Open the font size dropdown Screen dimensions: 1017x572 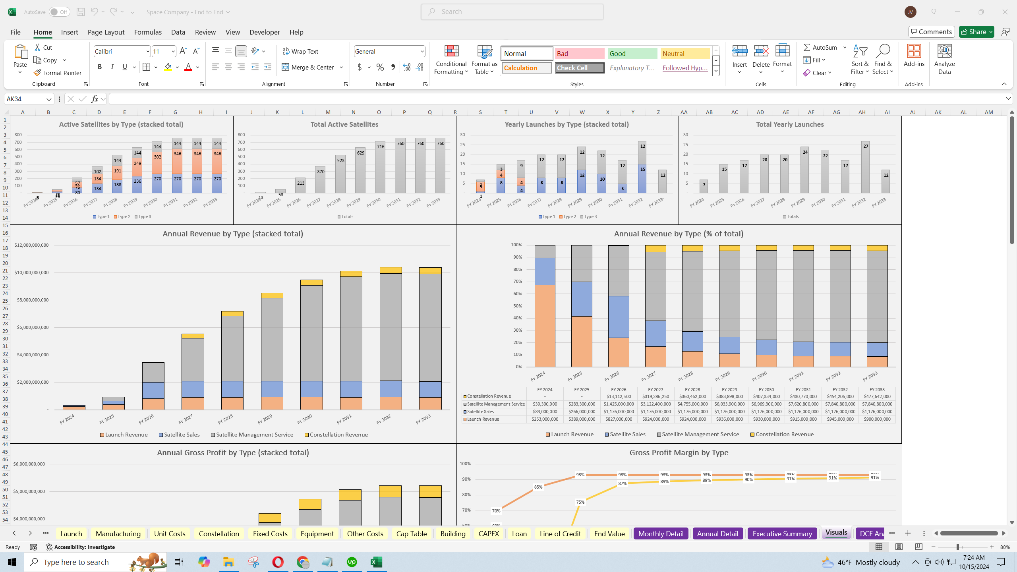(173, 51)
